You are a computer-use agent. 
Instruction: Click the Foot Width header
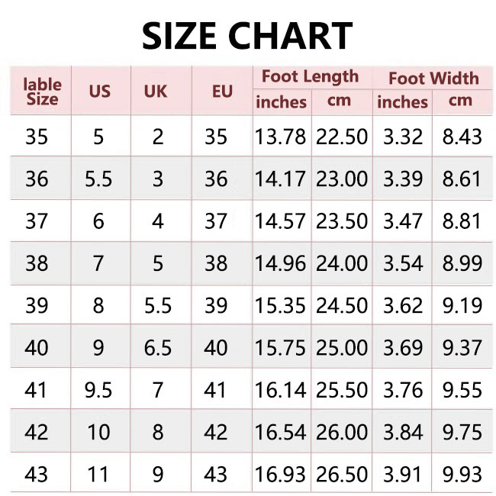tap(433, 79)
